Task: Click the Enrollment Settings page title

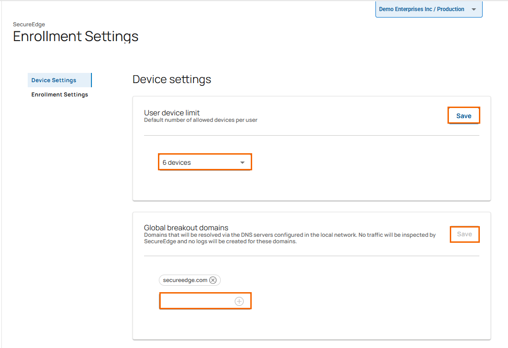Action: [75, 36]
